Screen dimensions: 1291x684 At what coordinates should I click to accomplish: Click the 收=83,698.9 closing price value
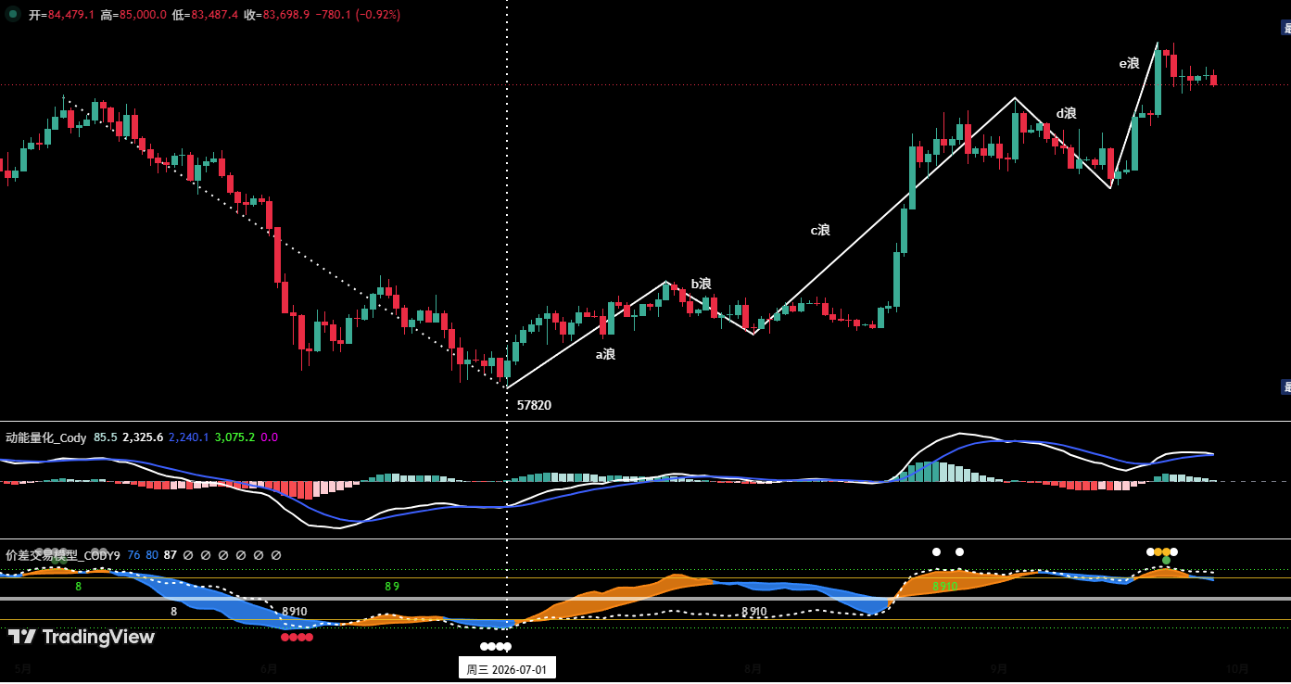[276, 15]
